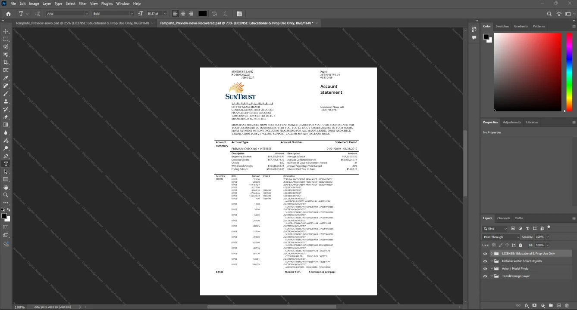Select the Frame tool
This screenshot has width=577, height=310.
[6, 70]
